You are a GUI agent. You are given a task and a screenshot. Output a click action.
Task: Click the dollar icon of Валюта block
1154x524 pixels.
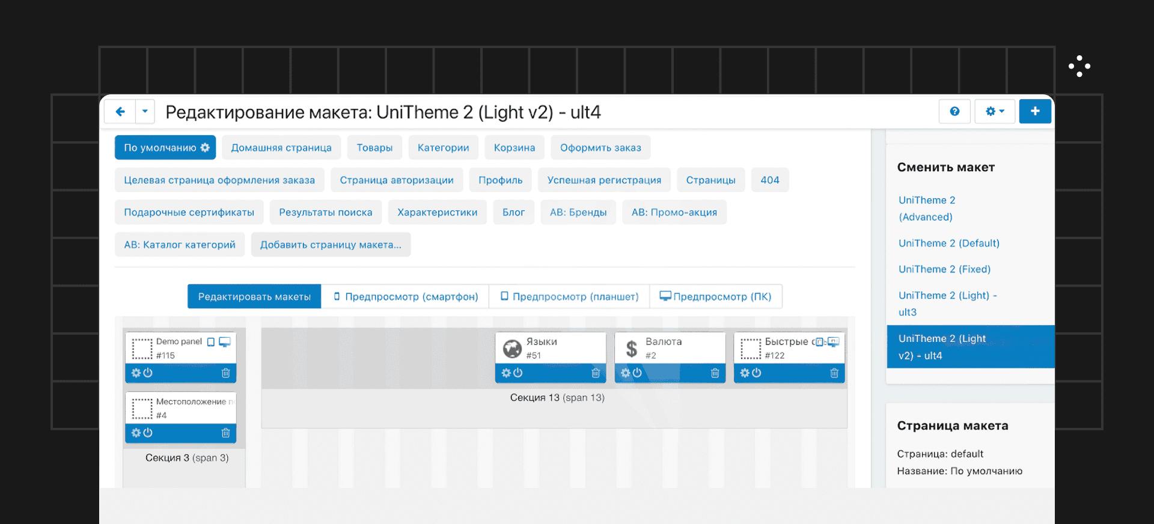632,349
